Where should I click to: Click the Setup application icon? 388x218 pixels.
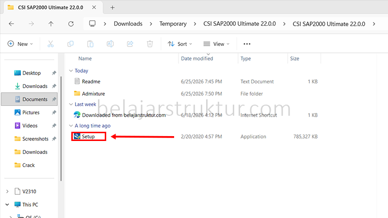coord(77,136)
